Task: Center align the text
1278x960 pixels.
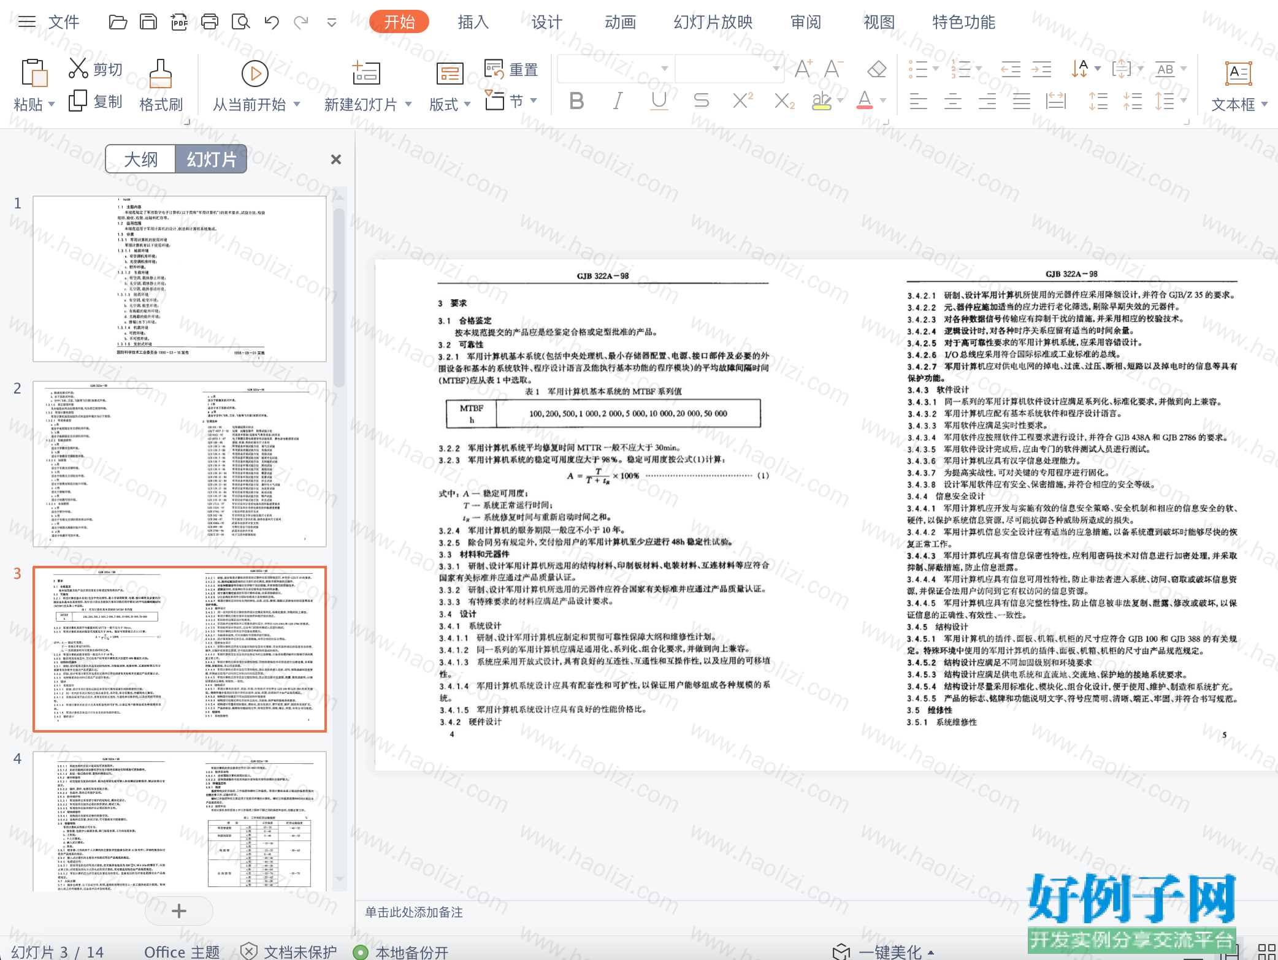Action: pos(952,101)
